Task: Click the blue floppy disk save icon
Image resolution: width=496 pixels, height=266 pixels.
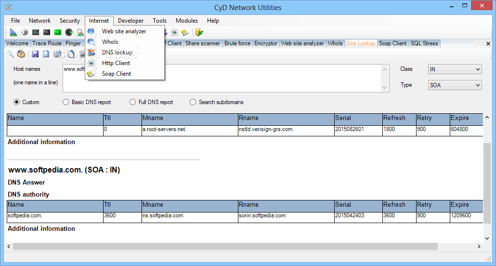Action: 35,54
